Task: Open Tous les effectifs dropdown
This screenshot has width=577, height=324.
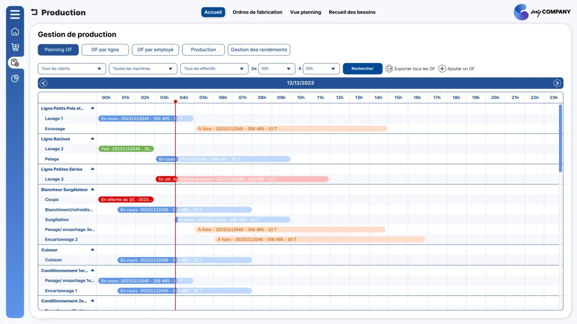Action: pyautogui.click(x=214, y=69)
